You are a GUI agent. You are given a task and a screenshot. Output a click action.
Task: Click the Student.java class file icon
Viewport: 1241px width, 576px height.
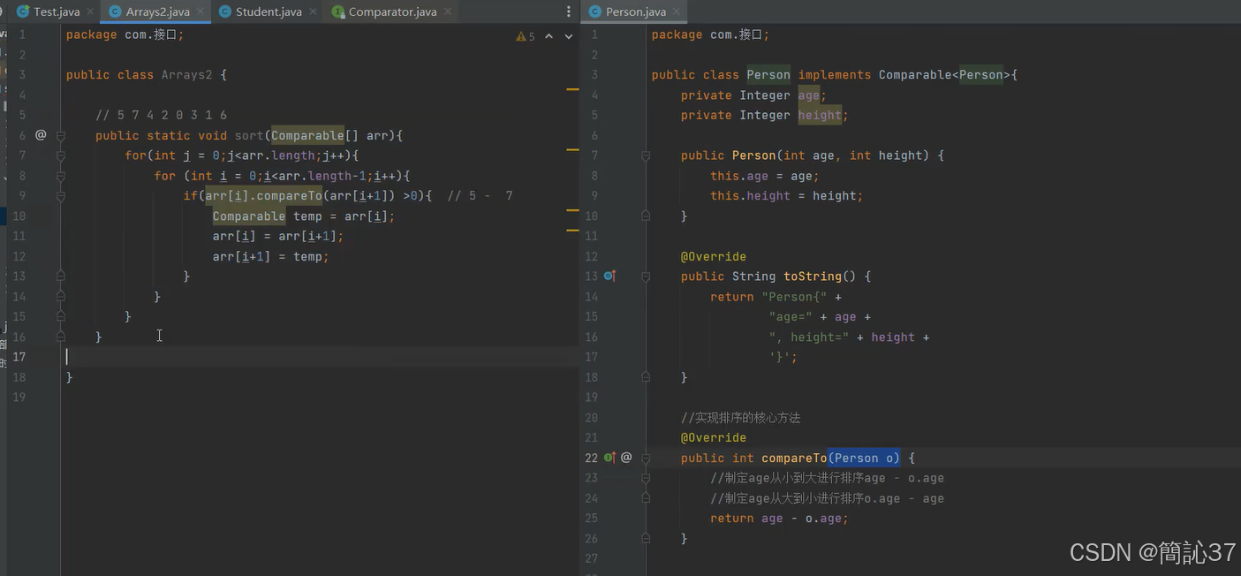[225, 11]
